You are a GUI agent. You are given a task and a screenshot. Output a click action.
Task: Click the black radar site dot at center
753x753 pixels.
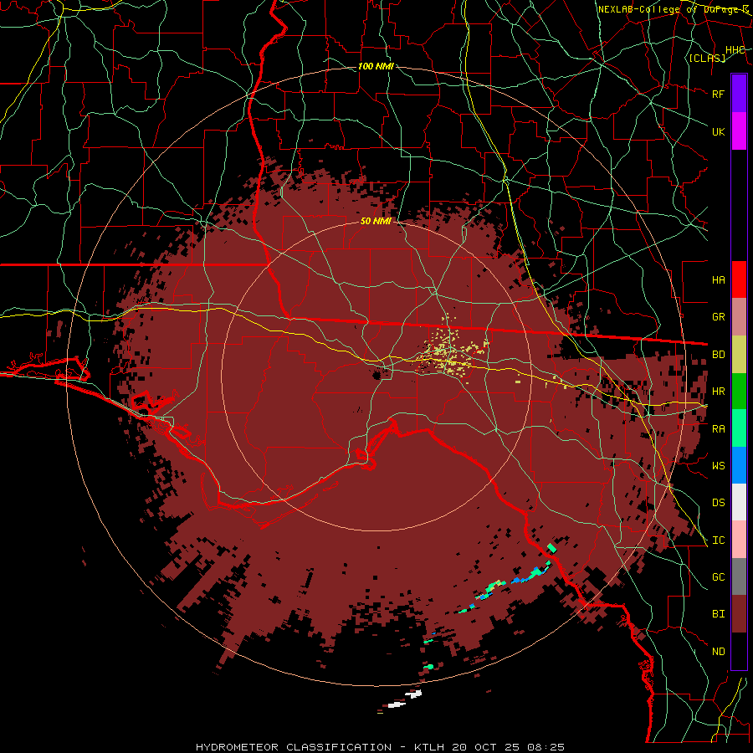click(377, 375)
